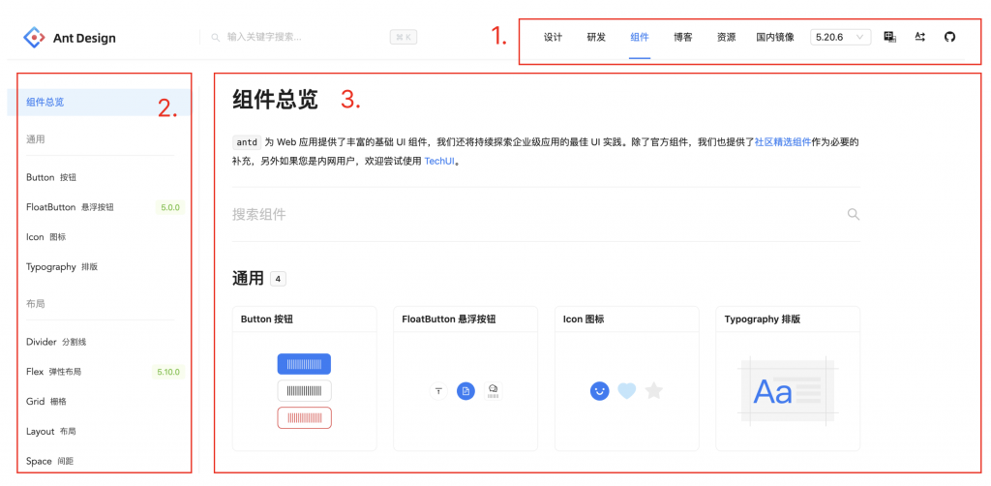Open the 研发 nav item

pos(596,38)
